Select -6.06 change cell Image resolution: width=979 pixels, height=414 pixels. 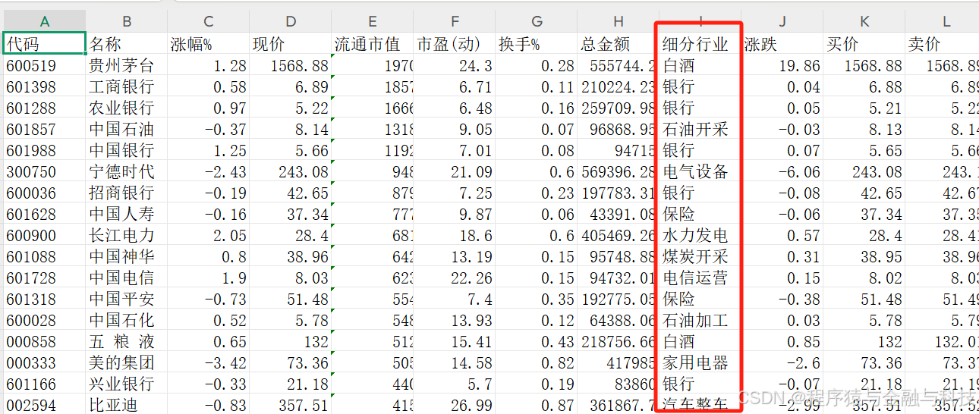782,171
